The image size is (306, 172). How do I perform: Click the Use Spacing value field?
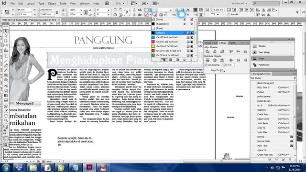229,65
